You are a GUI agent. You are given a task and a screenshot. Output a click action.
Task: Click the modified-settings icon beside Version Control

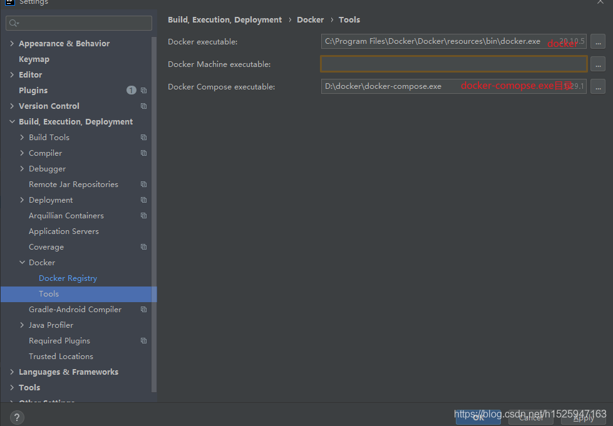tap(143, 106)
